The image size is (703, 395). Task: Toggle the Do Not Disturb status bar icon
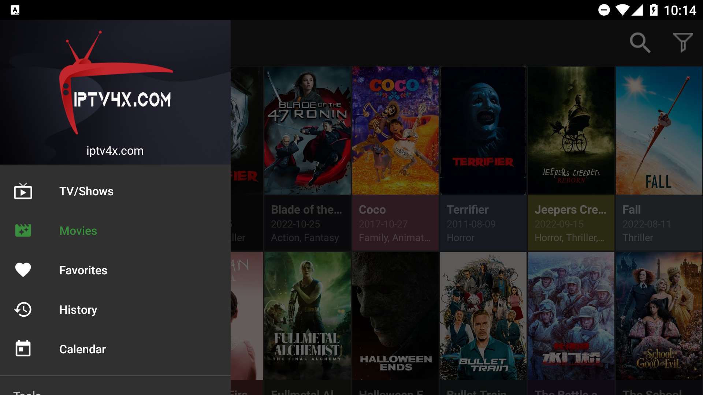pos(605,10)
